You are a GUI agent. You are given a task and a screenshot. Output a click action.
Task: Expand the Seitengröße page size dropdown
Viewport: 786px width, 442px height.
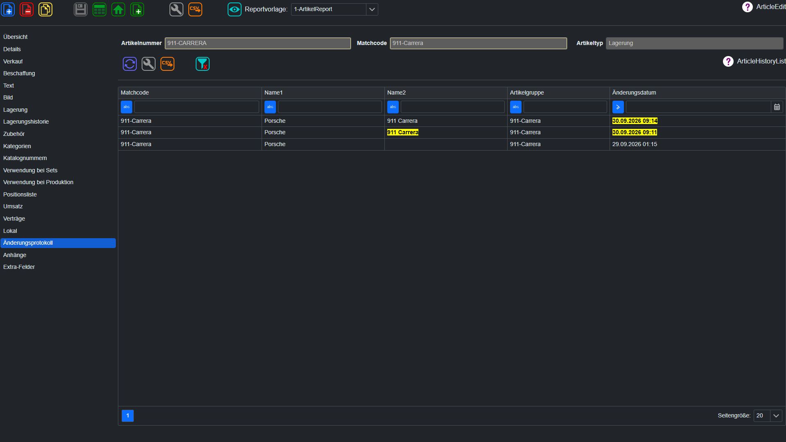(776, 416)
